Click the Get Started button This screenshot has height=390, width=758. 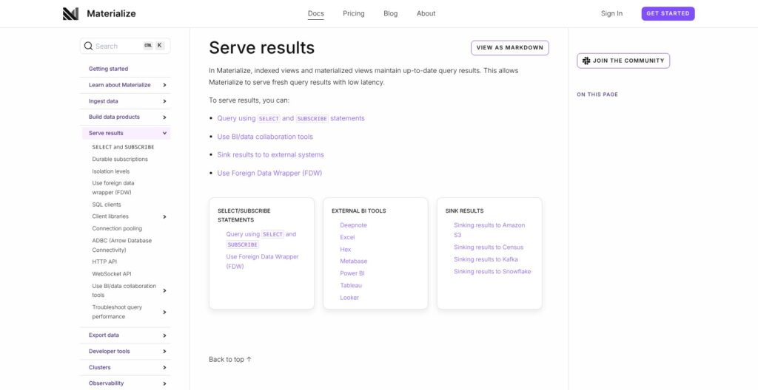[x=668, y=13]
